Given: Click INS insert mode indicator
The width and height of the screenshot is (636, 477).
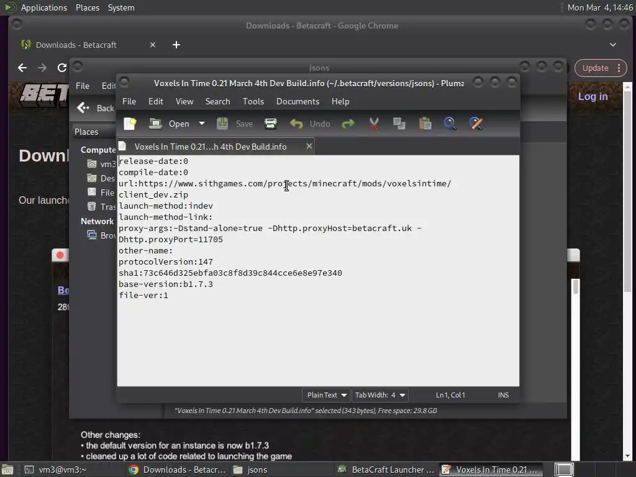Looking at the screenshot, I should 503,395.
